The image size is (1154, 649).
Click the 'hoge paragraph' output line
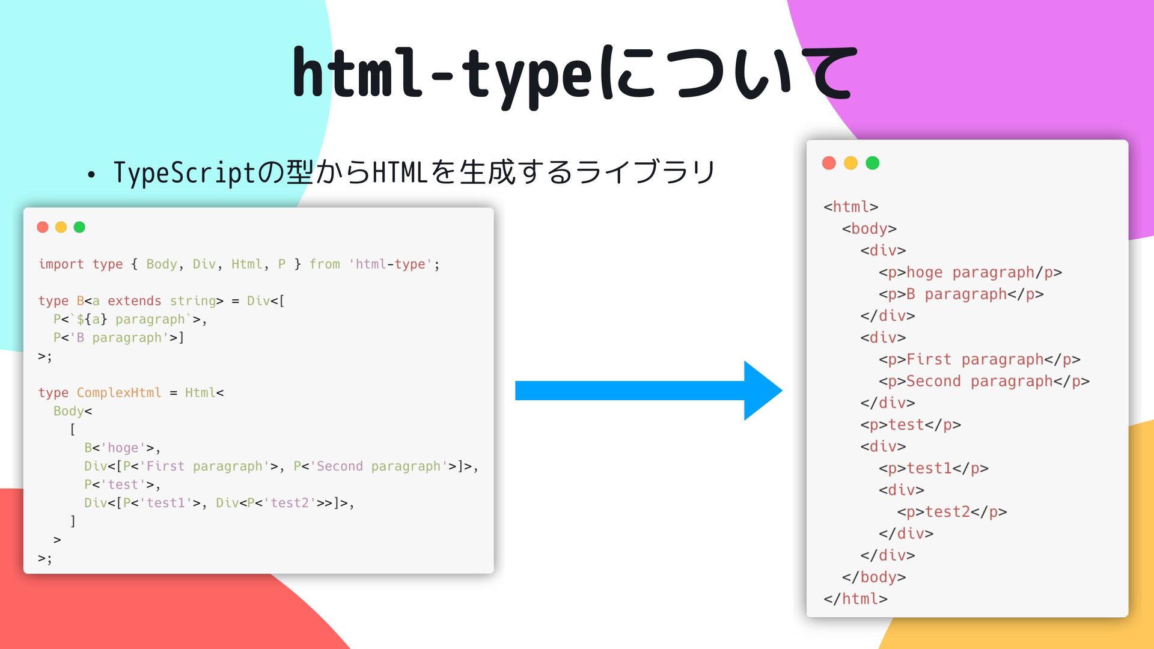point(969,273)
